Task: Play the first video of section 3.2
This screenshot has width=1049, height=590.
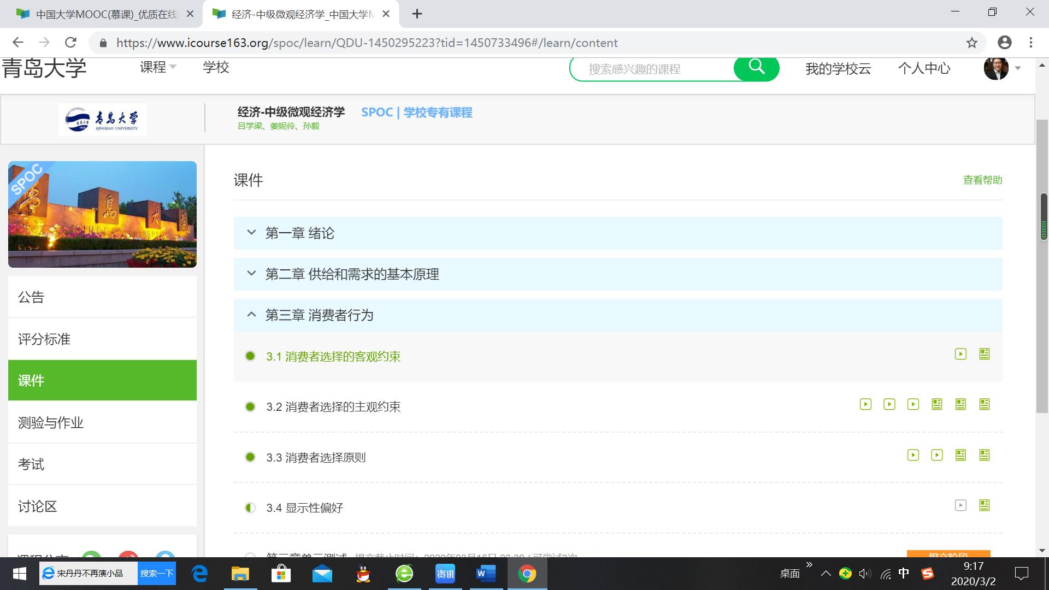Action: (x=865, y=404)
